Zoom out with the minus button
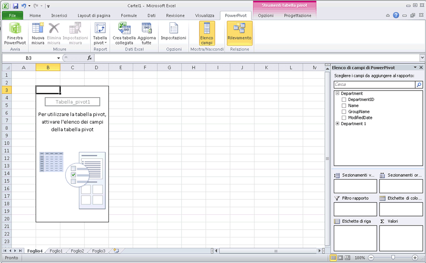Viewport: 426px width, 263px height. tap(371, 258)
